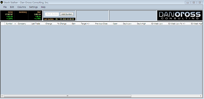
Task: Open the Settings menu
Action: [x=33, y=7]
